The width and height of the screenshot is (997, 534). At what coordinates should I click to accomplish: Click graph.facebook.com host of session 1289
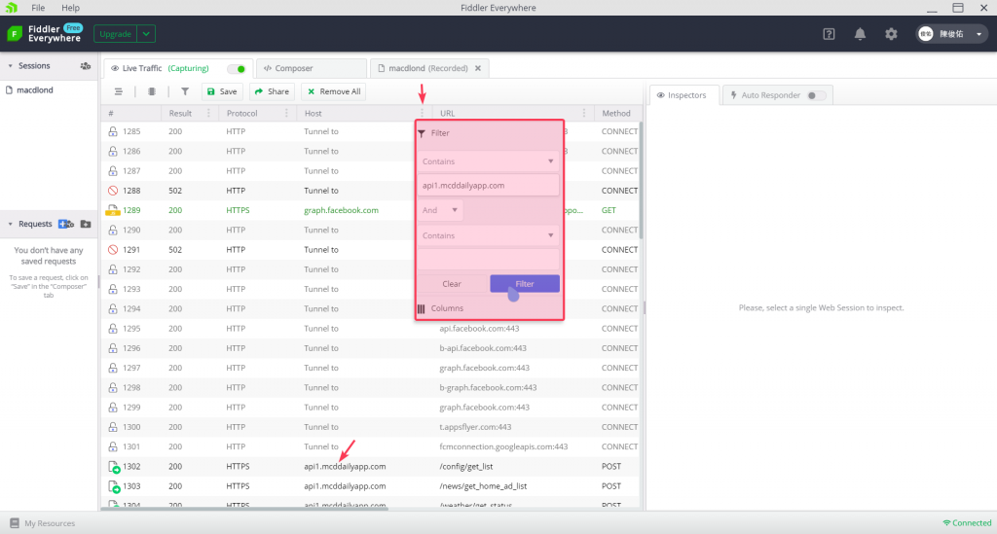pos(341,210)
